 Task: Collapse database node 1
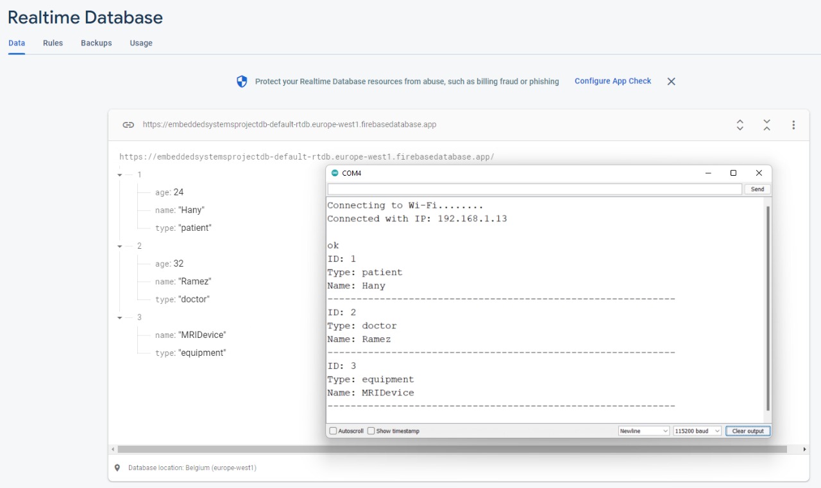119,174
